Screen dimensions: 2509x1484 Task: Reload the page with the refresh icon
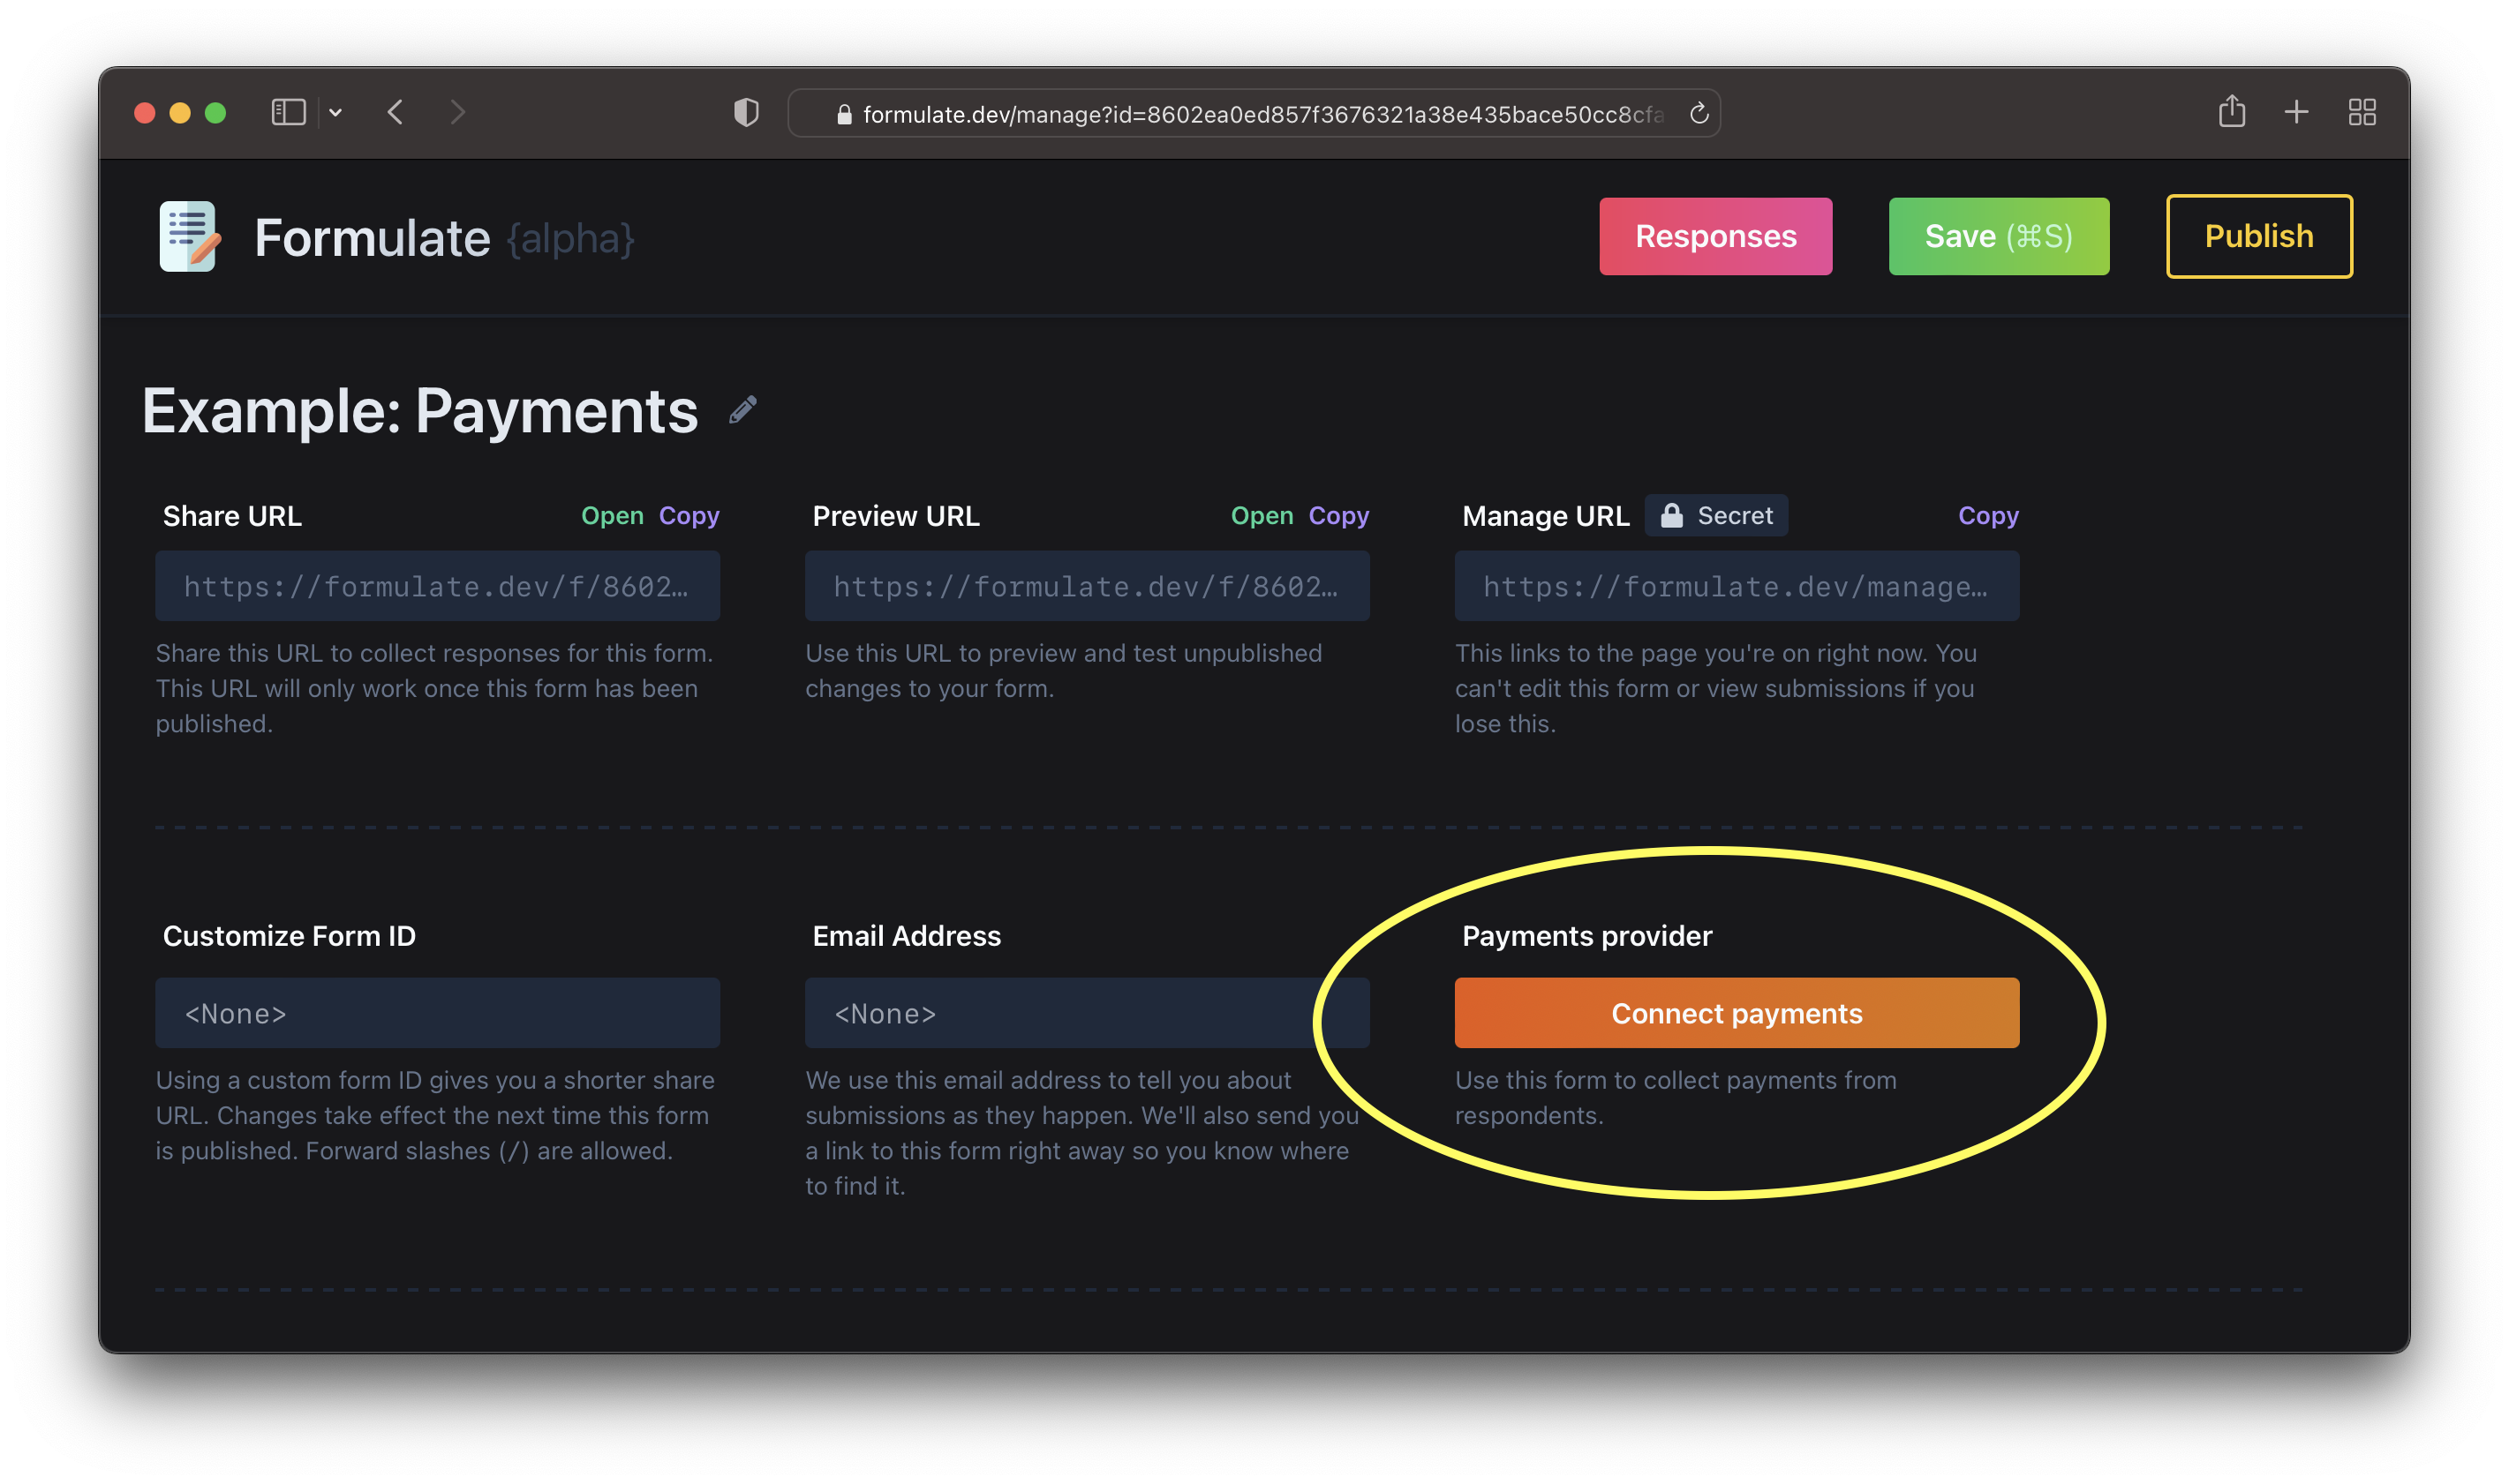tap(1699, 114)
